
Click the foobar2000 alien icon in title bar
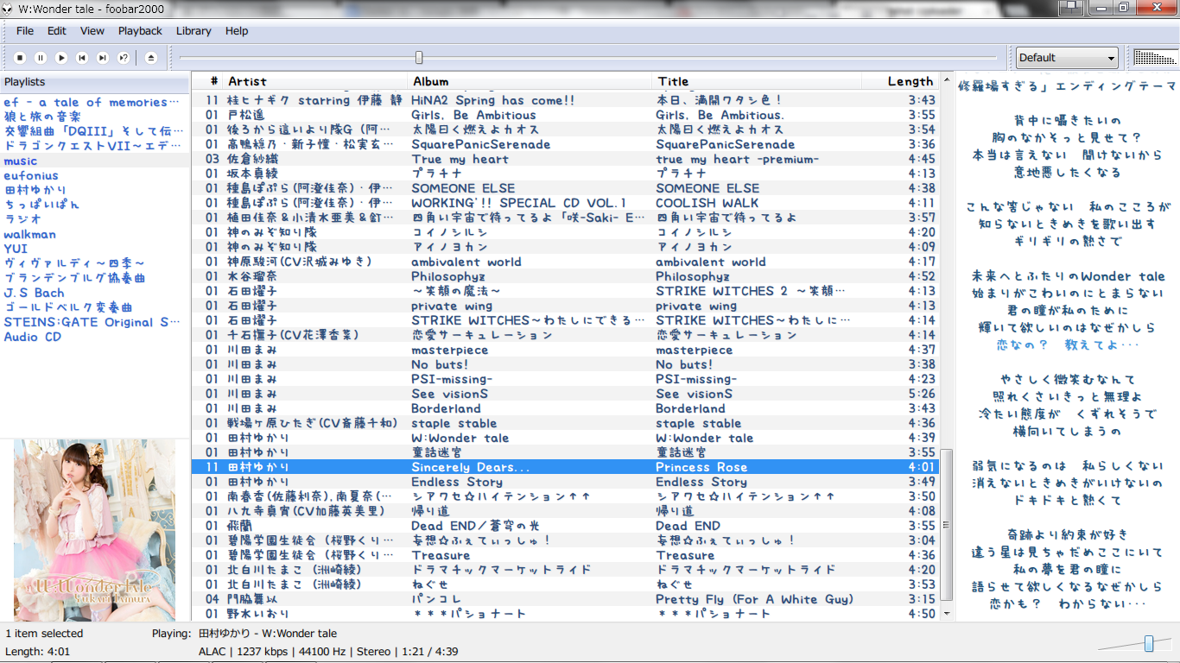[9, 9]
